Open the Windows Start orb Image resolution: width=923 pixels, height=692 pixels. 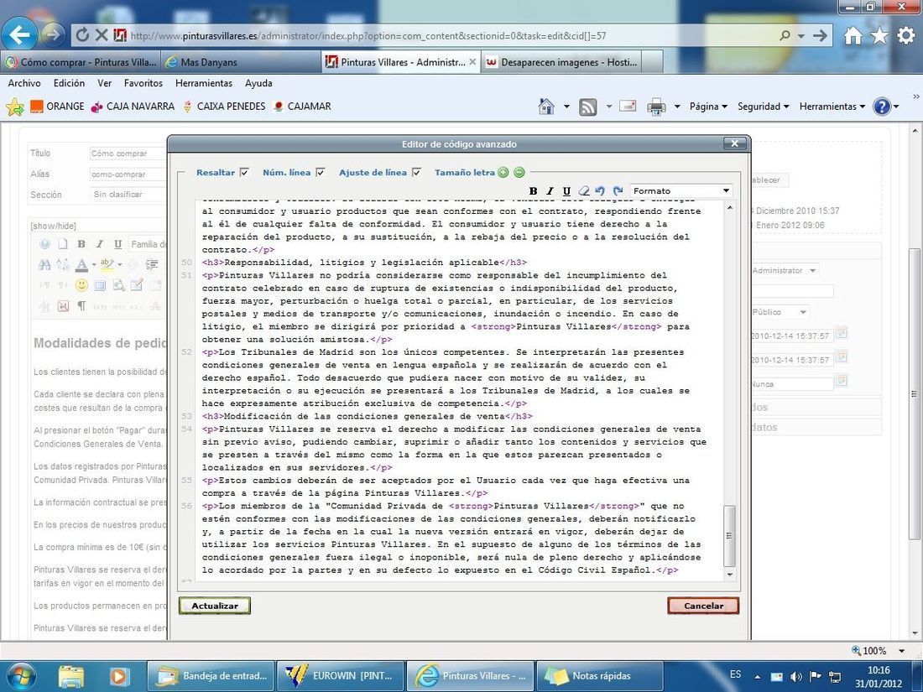tap(21, 675)
